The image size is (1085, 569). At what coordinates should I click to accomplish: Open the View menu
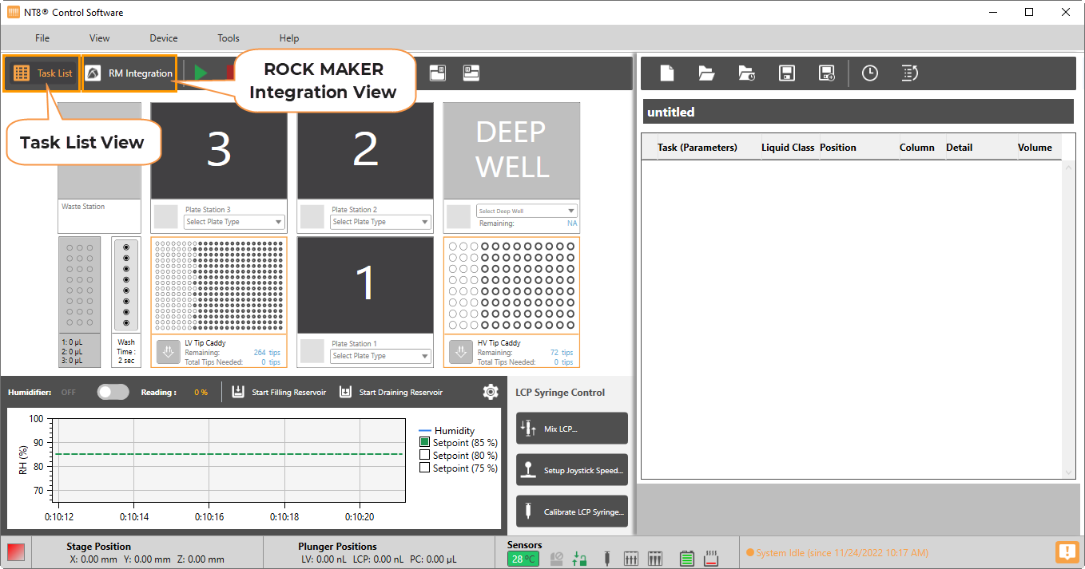100,38
